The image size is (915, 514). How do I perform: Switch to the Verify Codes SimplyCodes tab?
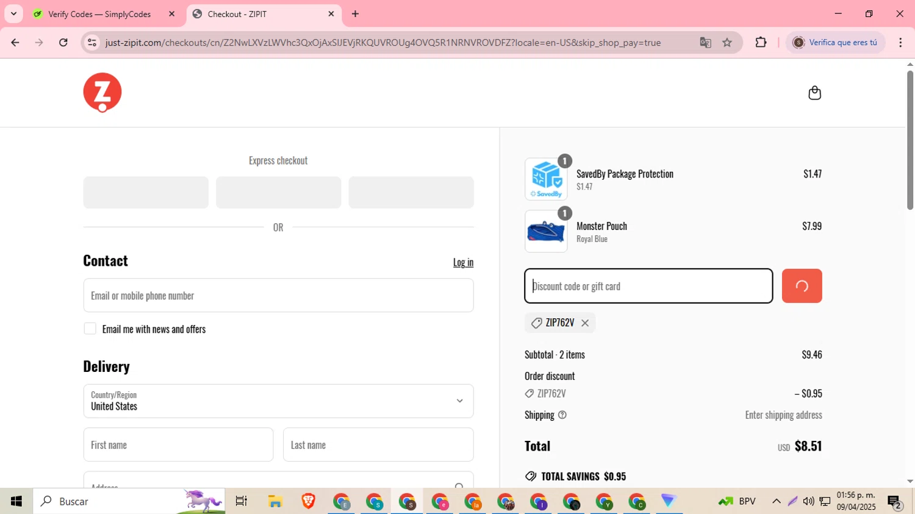click(99, 14)
